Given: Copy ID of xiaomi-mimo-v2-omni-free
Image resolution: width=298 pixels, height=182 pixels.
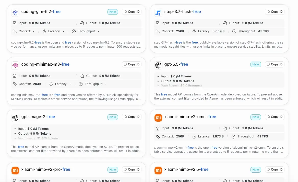Looking at the screenshot, I should tap(275, 117).
